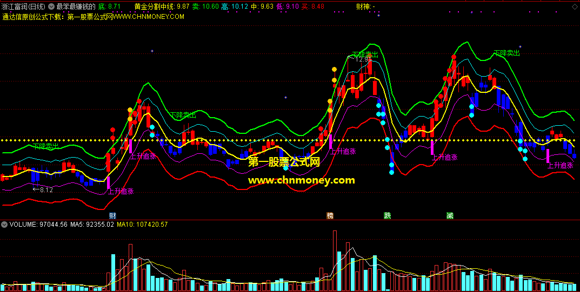The width and height of the screenshot is (580, 292).
Task: Click the yellow dotted golden-section line
Action: tap(290, 141)
